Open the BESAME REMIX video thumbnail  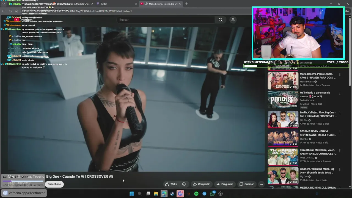pyautogui.click(x=283, y=138)
